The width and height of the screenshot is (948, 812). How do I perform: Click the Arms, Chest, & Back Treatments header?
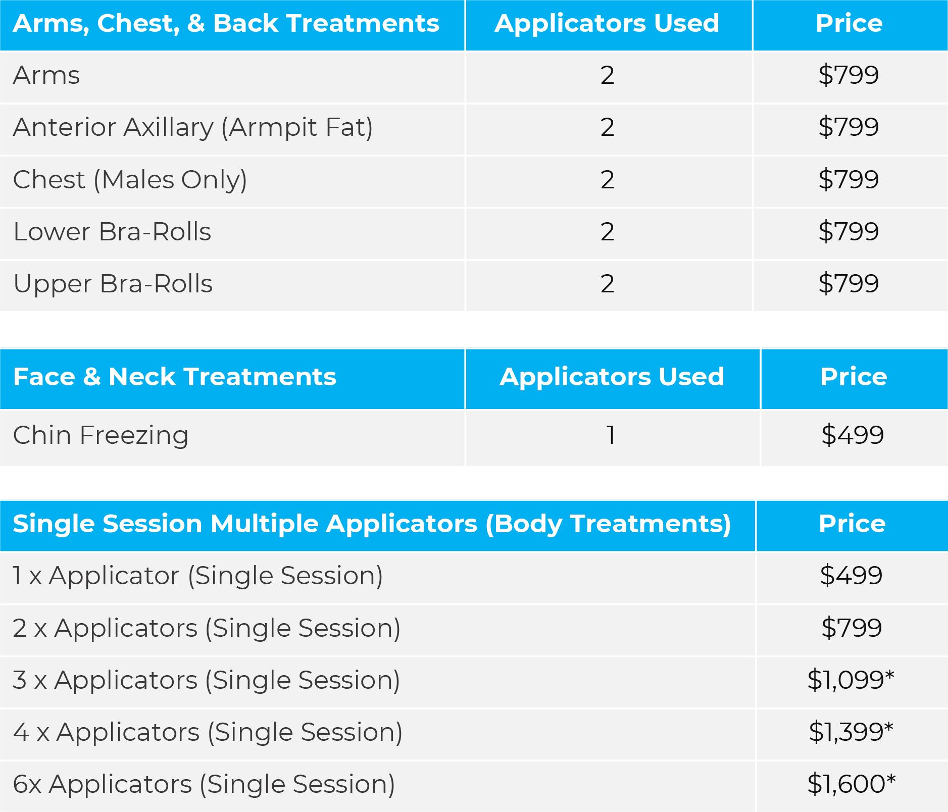click(226, 24)
